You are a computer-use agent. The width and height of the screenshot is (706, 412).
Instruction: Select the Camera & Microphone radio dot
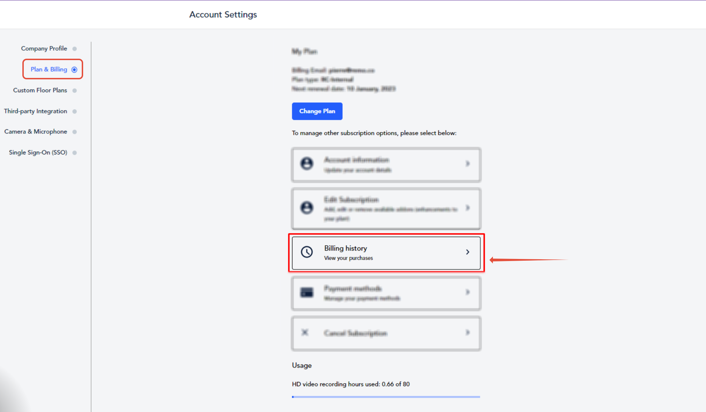click(x=74, y=132)
